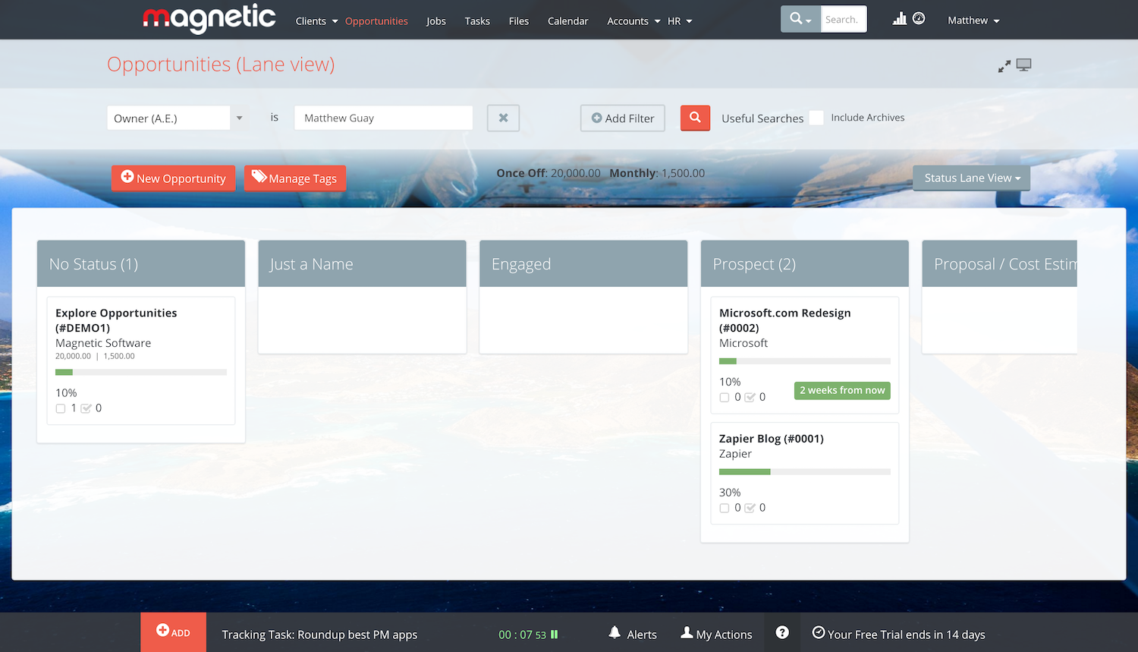Open the Owner (A.E.) filter field dropdown

[178, 118]
